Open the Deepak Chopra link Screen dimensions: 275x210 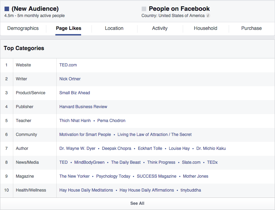click(117, 148)
